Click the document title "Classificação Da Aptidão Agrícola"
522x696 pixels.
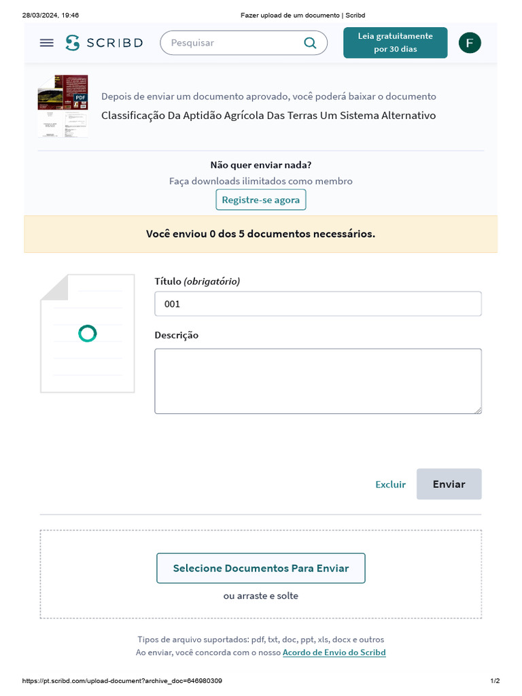[x=268, y=116]
